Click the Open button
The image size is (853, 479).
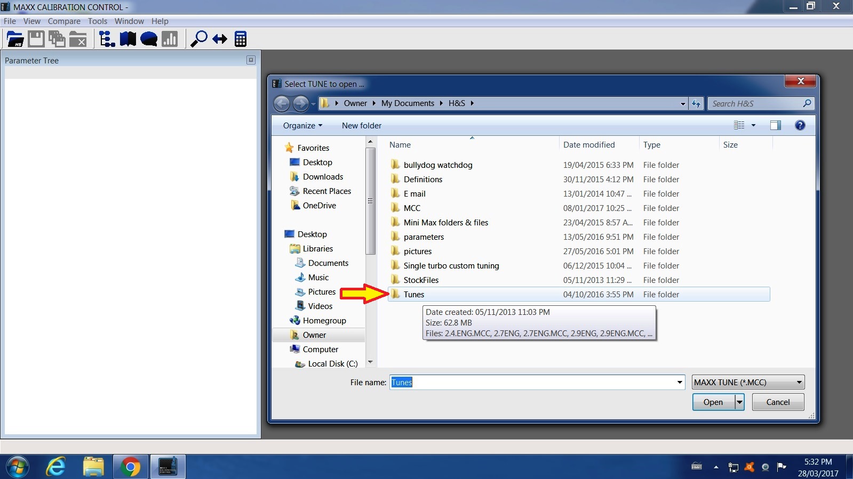[x=713, y=402]
